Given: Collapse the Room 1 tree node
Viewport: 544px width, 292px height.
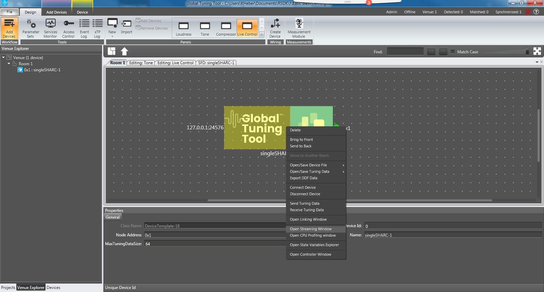Looking at the screenshot, I should coord(9,63).
